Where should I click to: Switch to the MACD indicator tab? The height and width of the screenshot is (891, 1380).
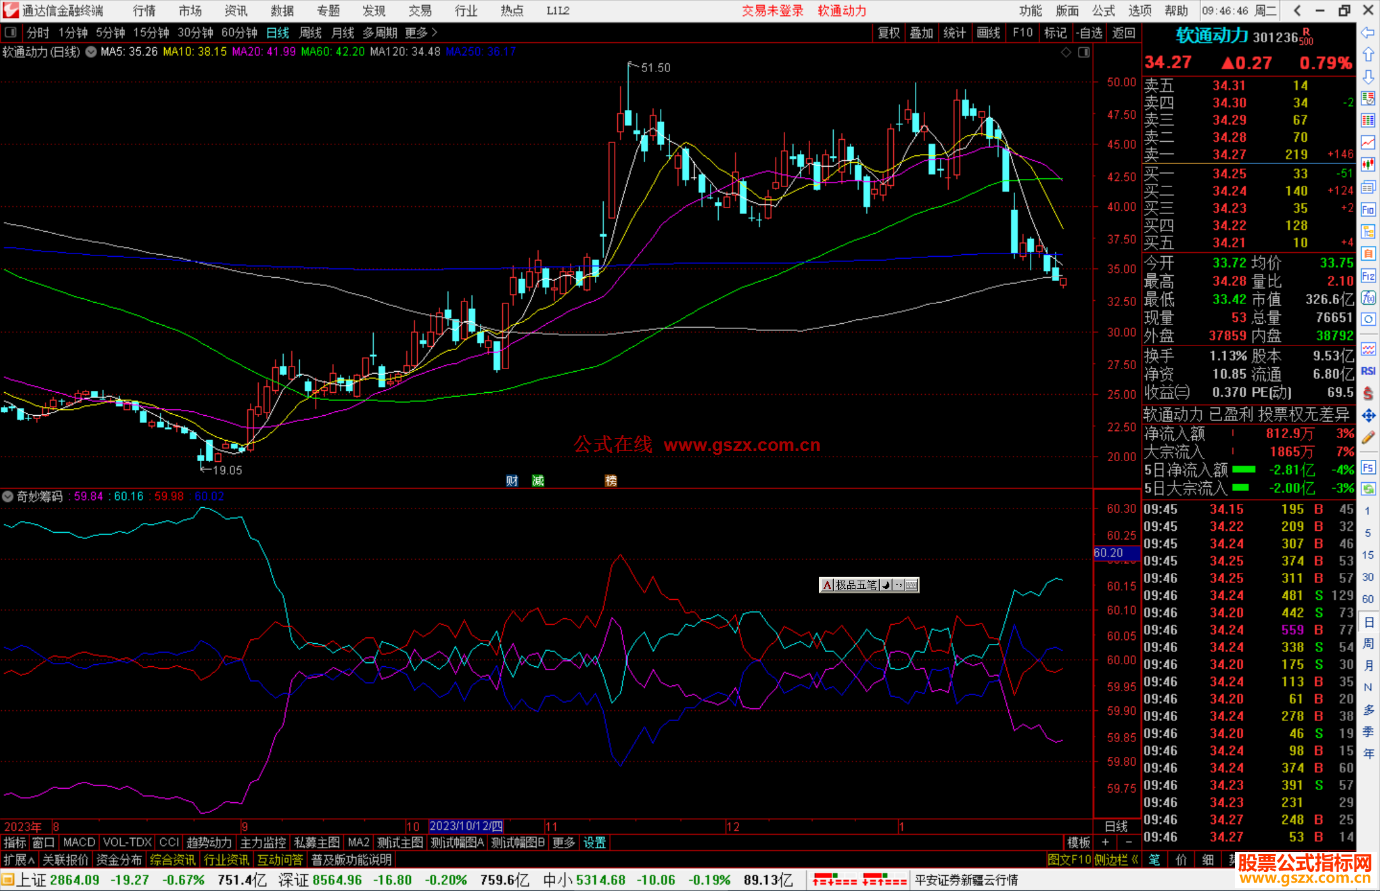[79, 842]
